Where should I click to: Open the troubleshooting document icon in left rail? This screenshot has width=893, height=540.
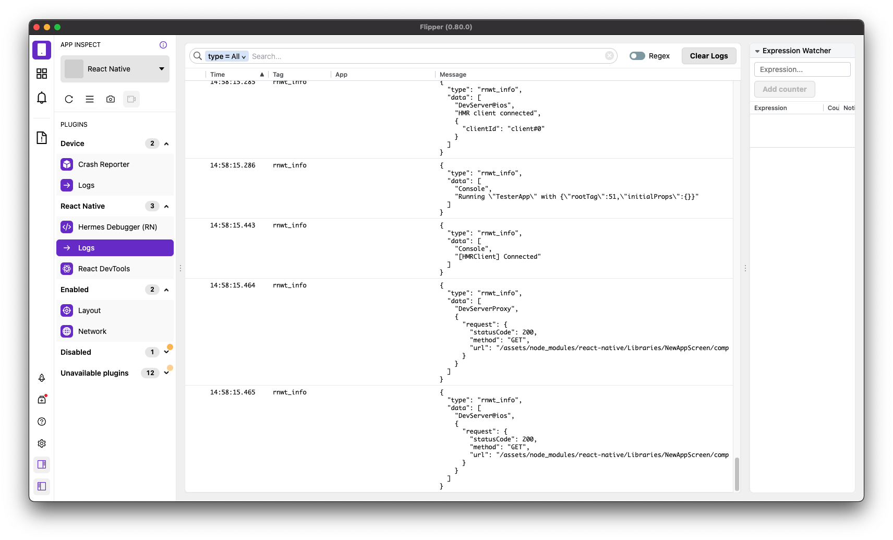click(42, 138)
